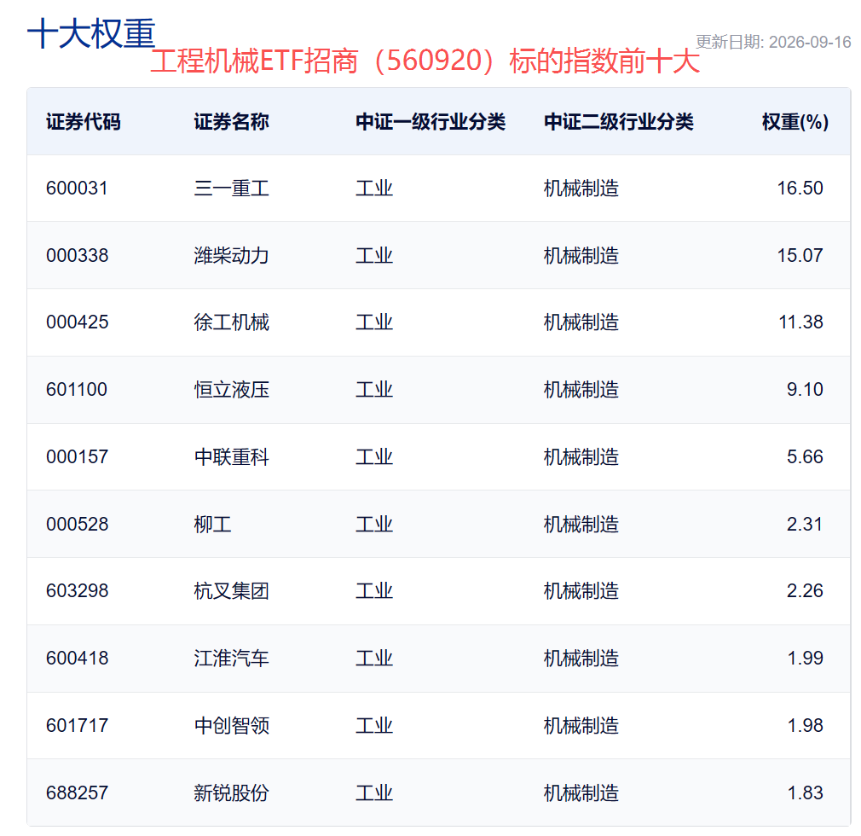Click 工业 in the 中创智领 row
Viewport: 861px width, 836px height.
(374, 726)
